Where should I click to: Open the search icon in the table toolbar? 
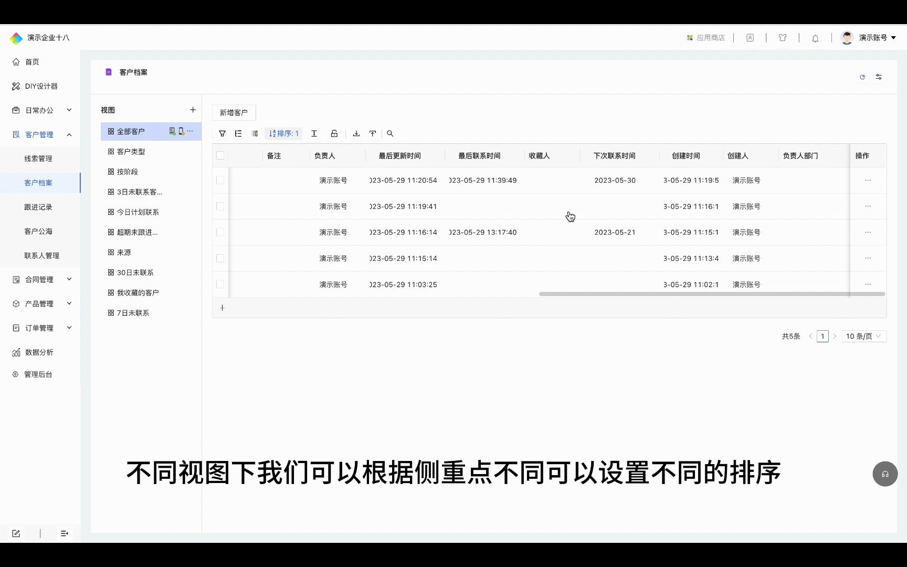click(x=390, y=133)
